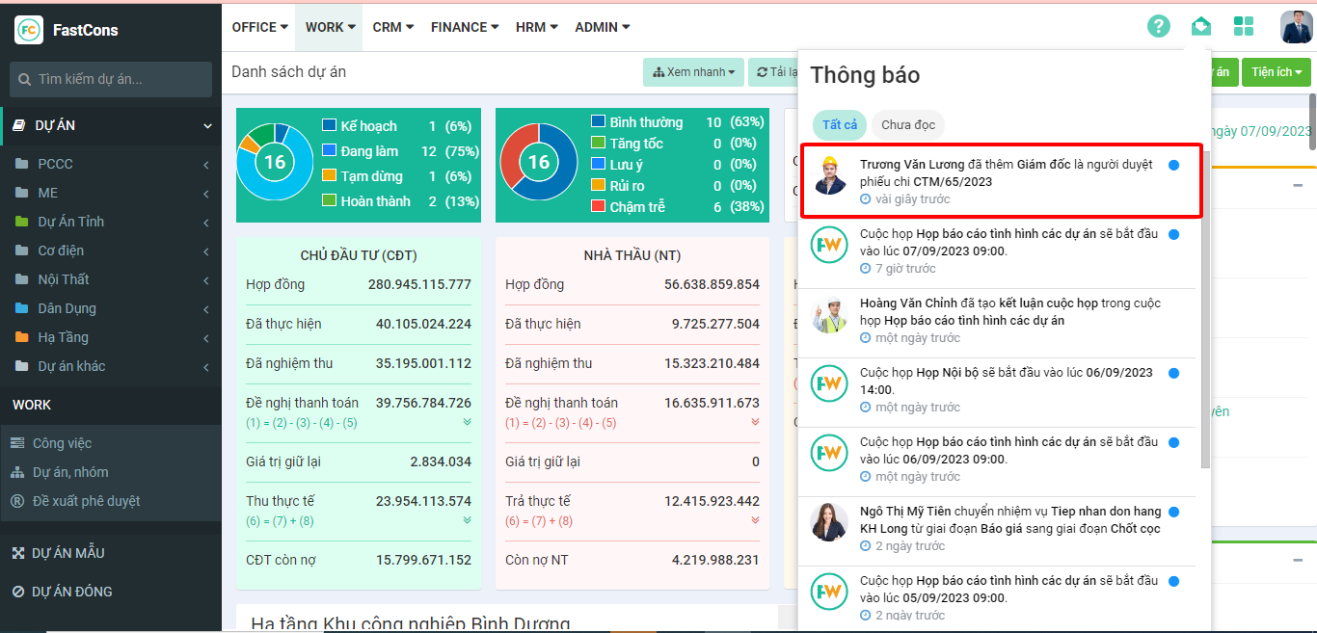Click the help question mark icon
This screenshot has height=633, width=1317.
tap(1158, 27)
